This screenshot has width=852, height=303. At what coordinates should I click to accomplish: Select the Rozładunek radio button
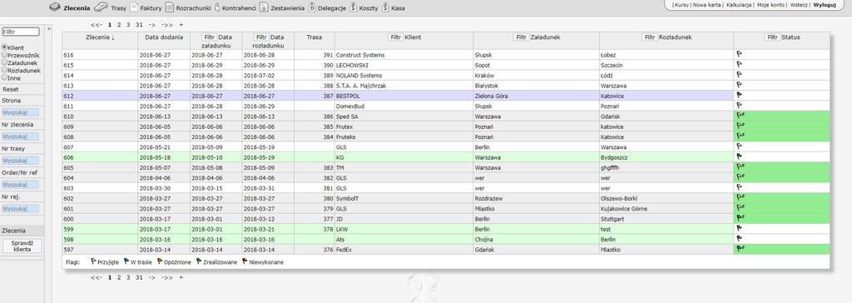pos(4,70)
